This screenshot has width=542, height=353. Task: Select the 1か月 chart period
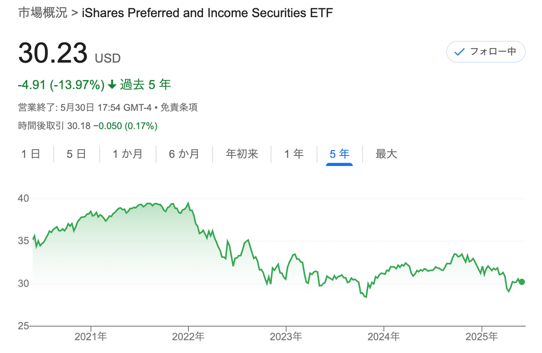(127, 154)
